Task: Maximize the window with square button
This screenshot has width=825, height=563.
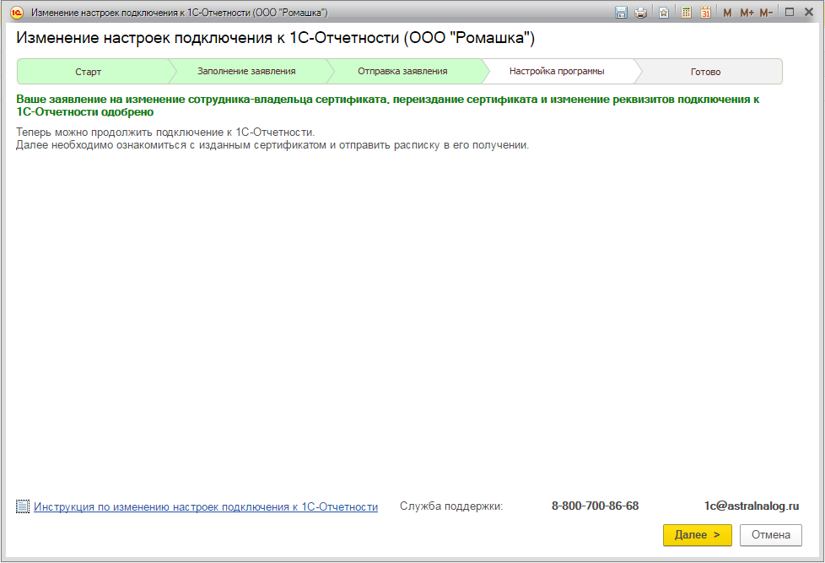Action: tap(790, 12)
